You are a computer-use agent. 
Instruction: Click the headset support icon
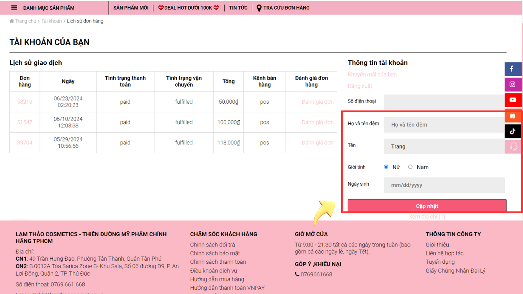pos(513,147)
